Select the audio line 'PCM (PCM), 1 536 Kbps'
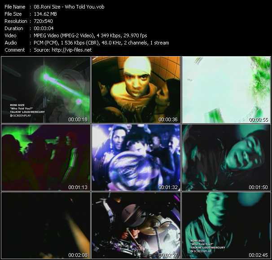272x260 pixels. (59, 43)
